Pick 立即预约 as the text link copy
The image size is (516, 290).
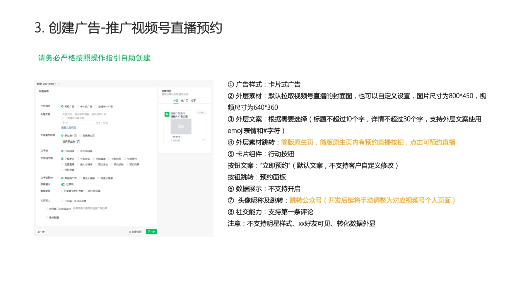coord(125,159)
